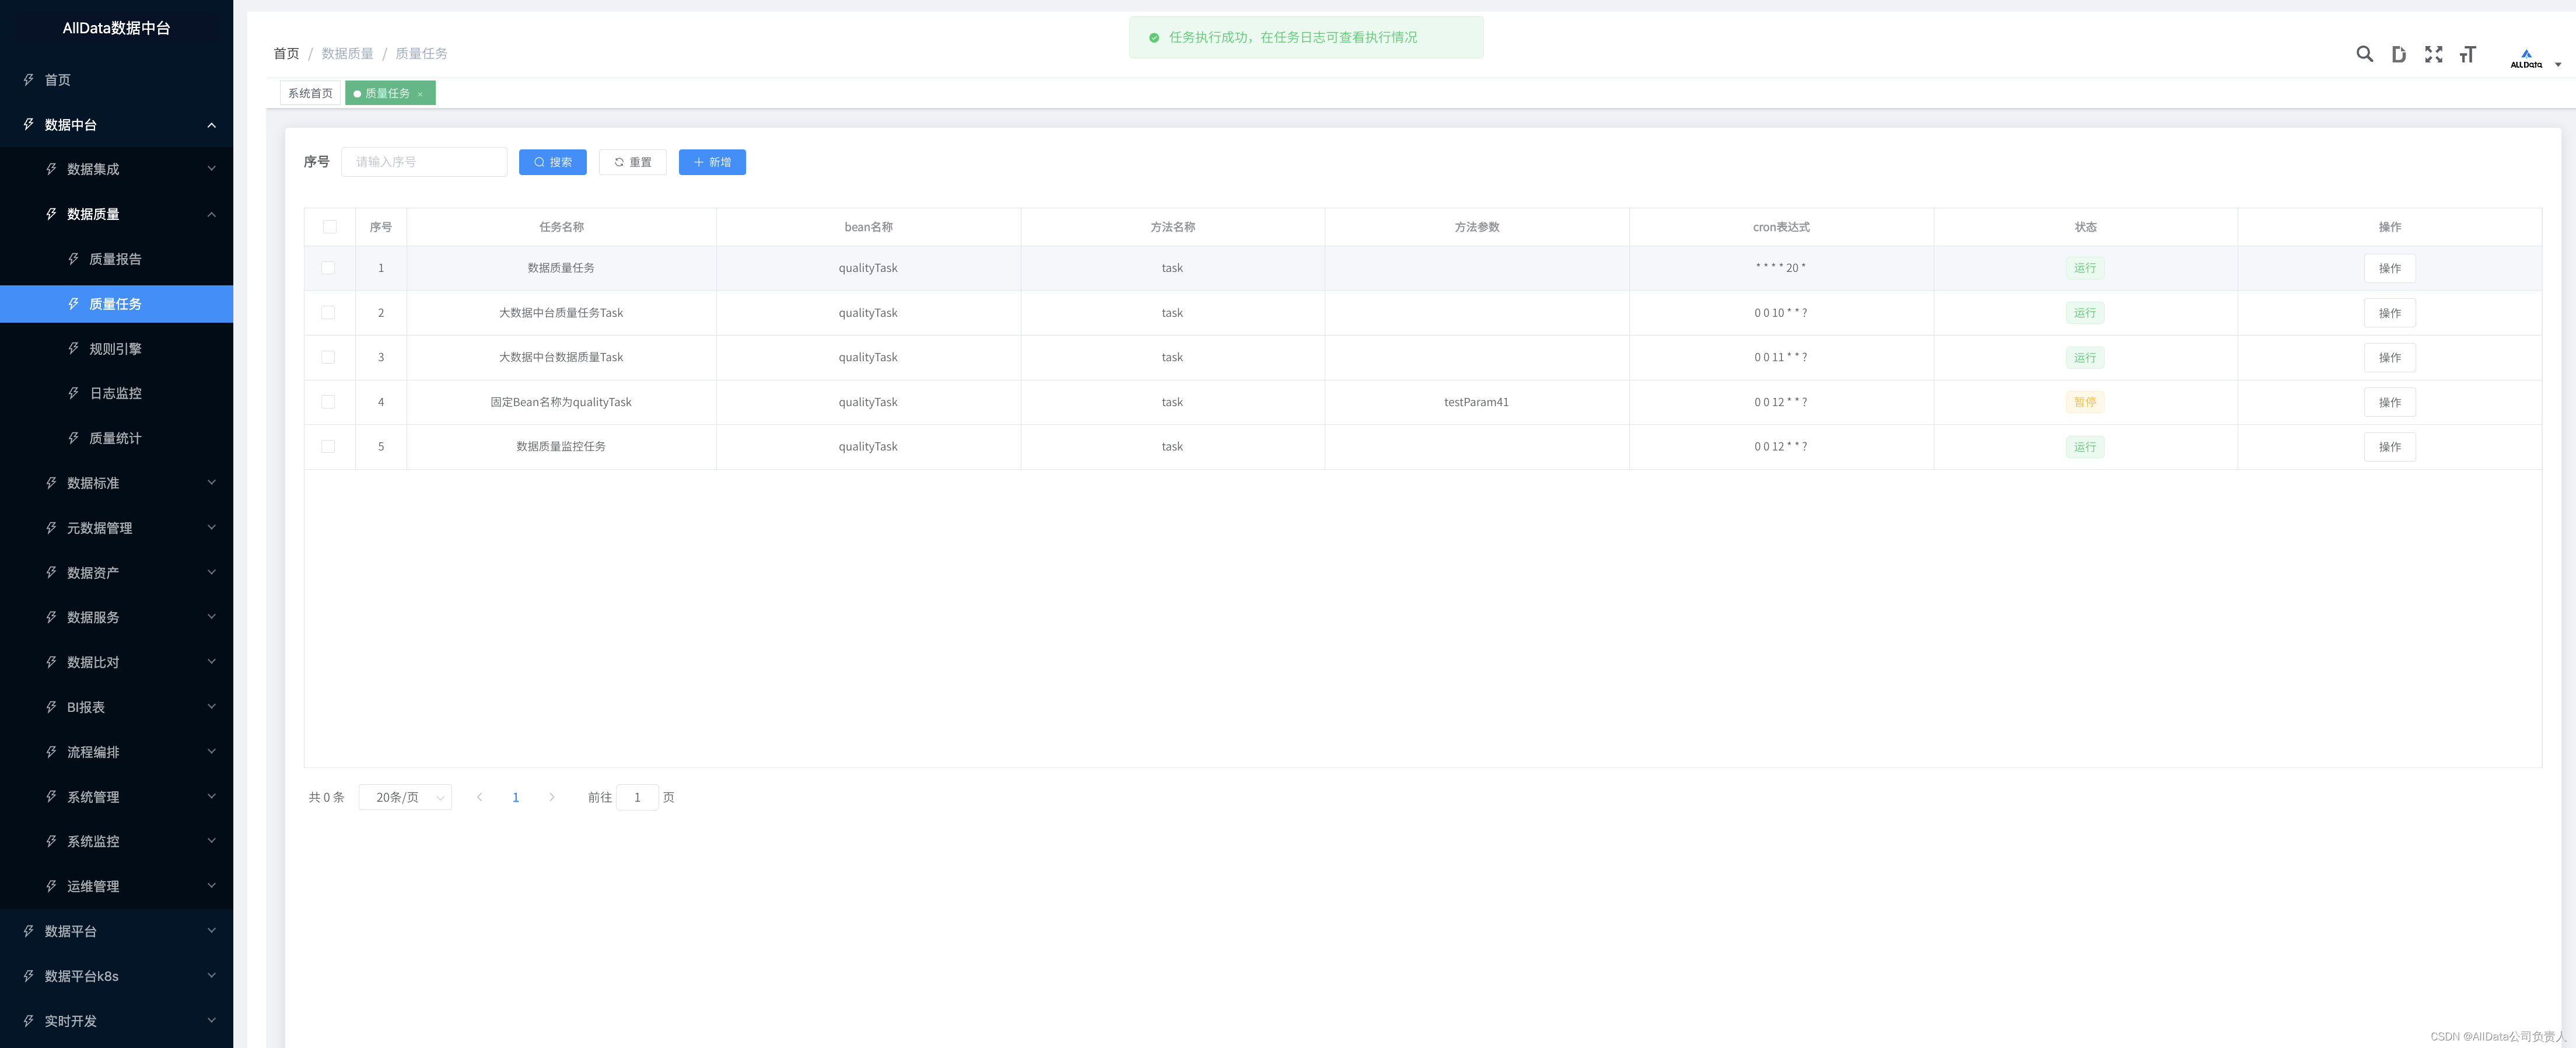2576x1048 pixels.
Task: Expand 数据平台 sidebar section
Action: (x=116, y=931)
